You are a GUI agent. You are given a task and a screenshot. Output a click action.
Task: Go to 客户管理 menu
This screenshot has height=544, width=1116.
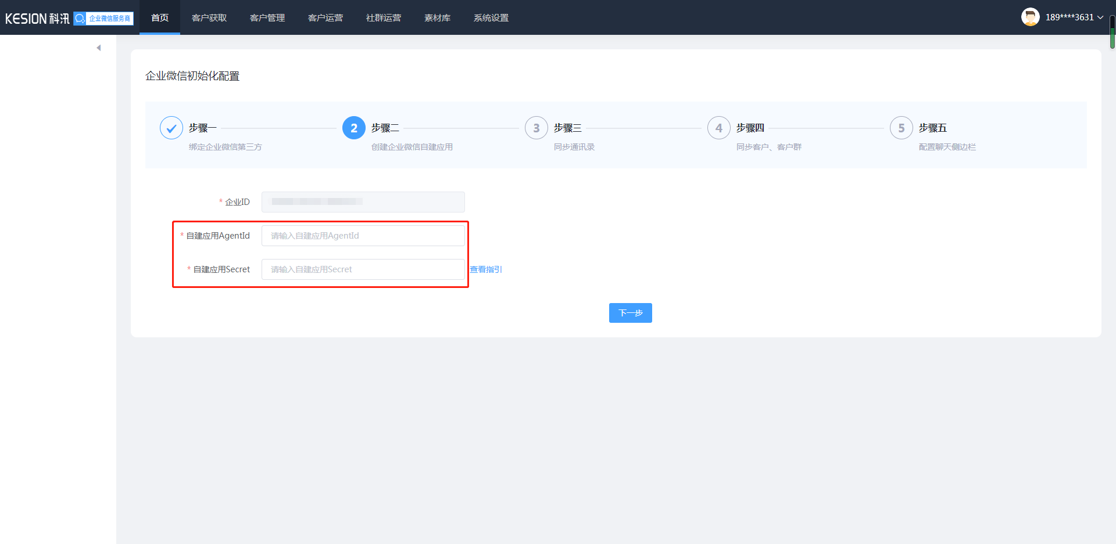click(x=267, y=18)
